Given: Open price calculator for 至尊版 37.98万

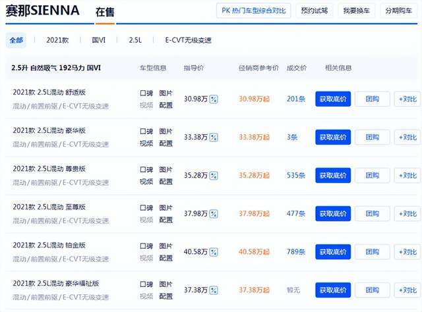Looking at the screenshot, I should click(213, 213).
